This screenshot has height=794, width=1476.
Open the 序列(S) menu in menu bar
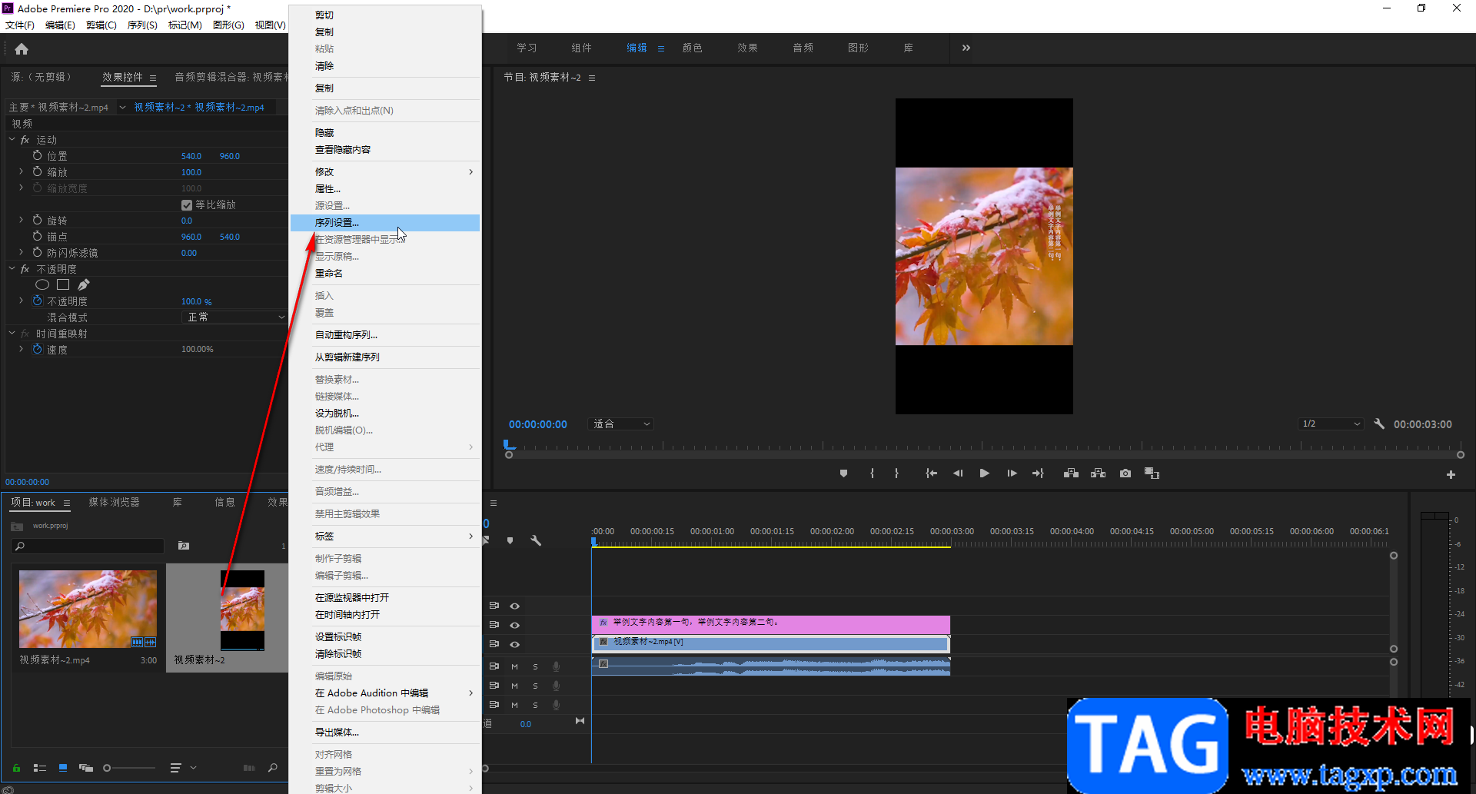[x=142, y=25]
